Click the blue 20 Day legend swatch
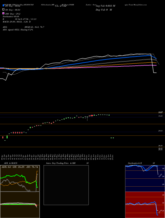Image resolution: width=165 pixels, height=218 pixels. click(3, 6)
